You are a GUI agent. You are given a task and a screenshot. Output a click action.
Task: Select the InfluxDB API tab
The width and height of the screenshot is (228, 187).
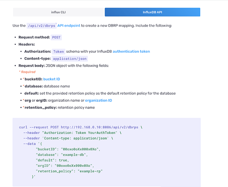pos(152,12)
